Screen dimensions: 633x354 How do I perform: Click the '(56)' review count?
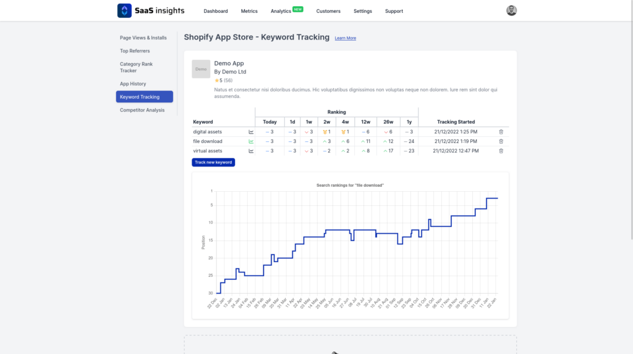(228, 81)
